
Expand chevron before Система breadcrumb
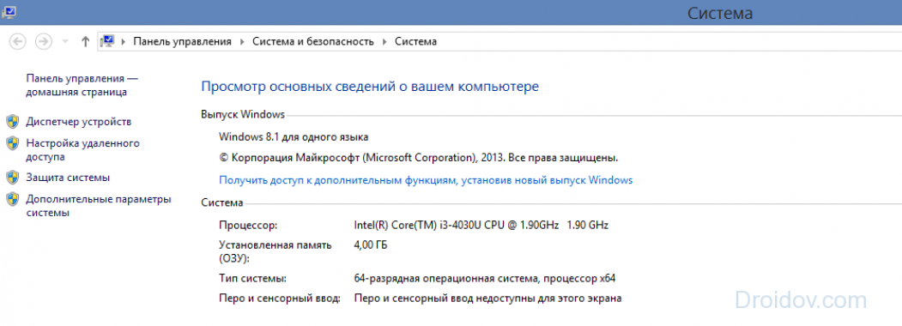[x=384, y=41]
